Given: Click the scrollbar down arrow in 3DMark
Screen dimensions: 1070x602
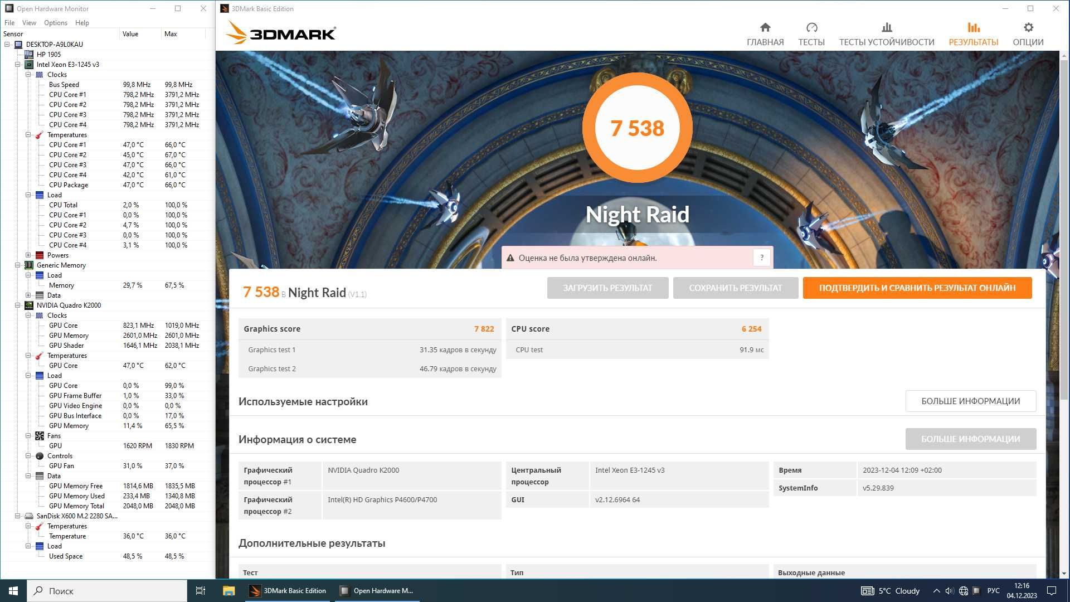Looking at the screenshot, I should tap(1064, 574).
